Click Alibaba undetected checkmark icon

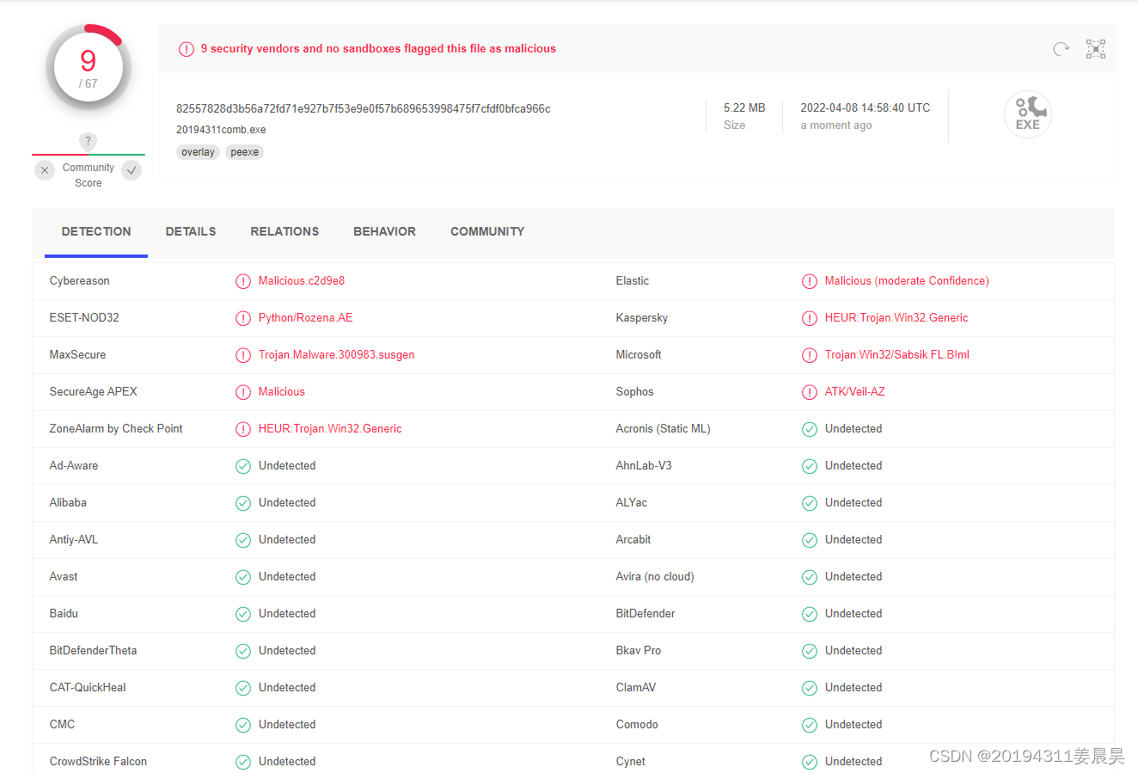pos(243,503)
